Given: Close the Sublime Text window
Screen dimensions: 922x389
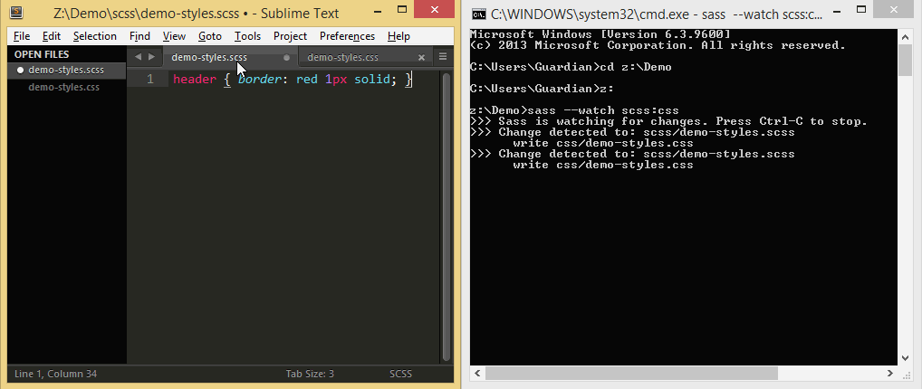Looking at the screenshot, I should [434, 9].
